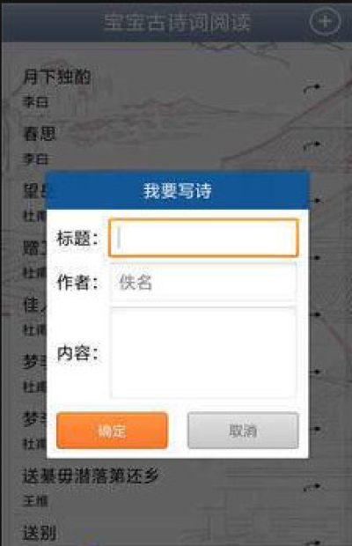This screenshot has width=352, height=546.
Task: Select author 王维 under 送綦毋潜落第还乡
Action: pos(35,501)
